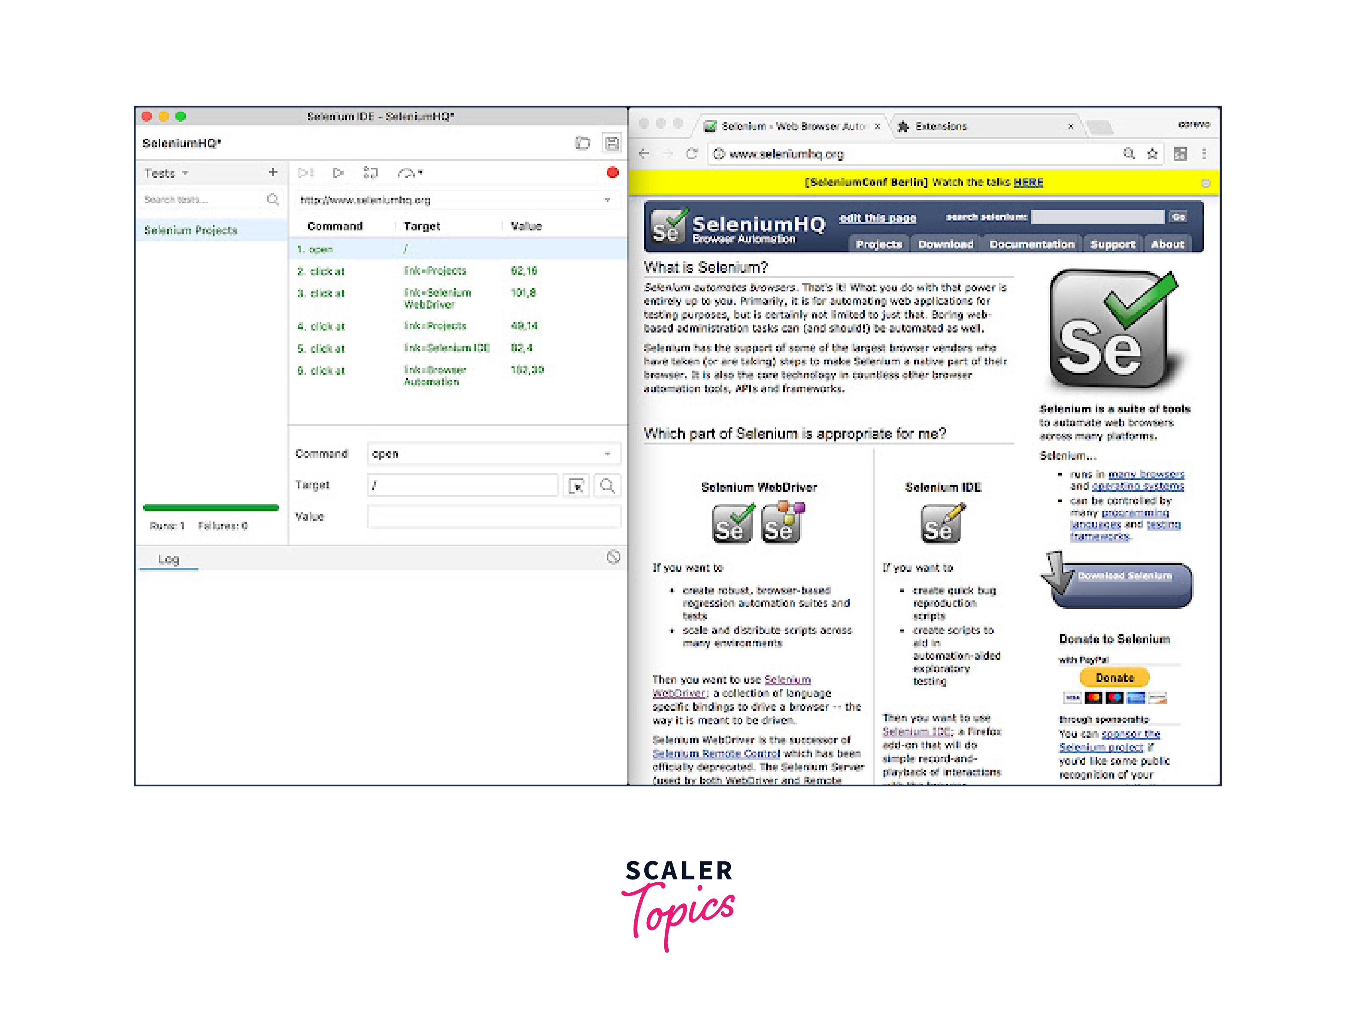
Task: Open the Command combo box showing open
Action: click(493, 454)
